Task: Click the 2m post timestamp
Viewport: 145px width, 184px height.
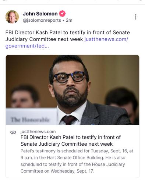Action: (x=69, y=20)
